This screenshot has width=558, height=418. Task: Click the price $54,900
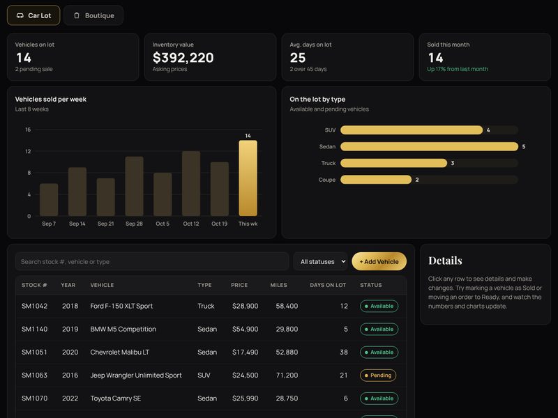246,329
